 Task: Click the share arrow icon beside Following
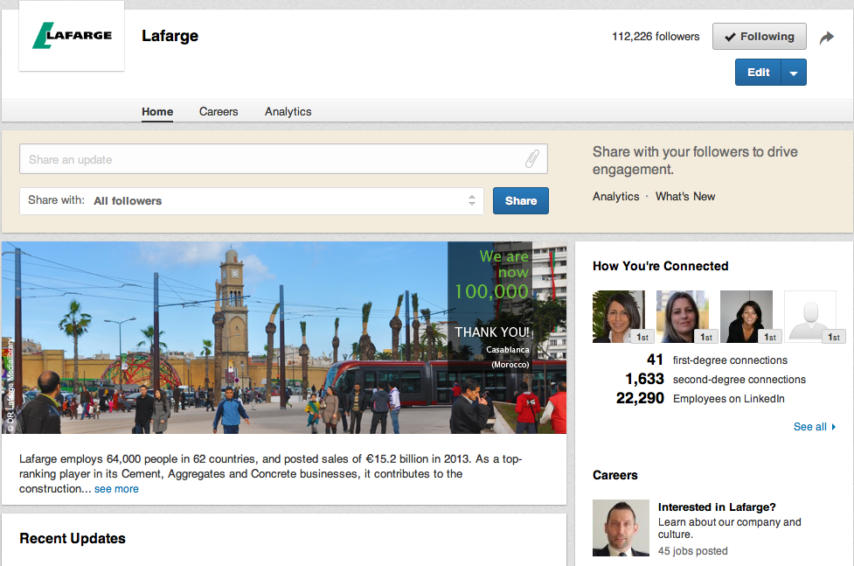827,38
